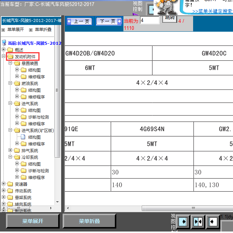Select the 变速器 folder
Viewport: 233px width, 233px height.
pyautogui.click(x=21, y=184)
